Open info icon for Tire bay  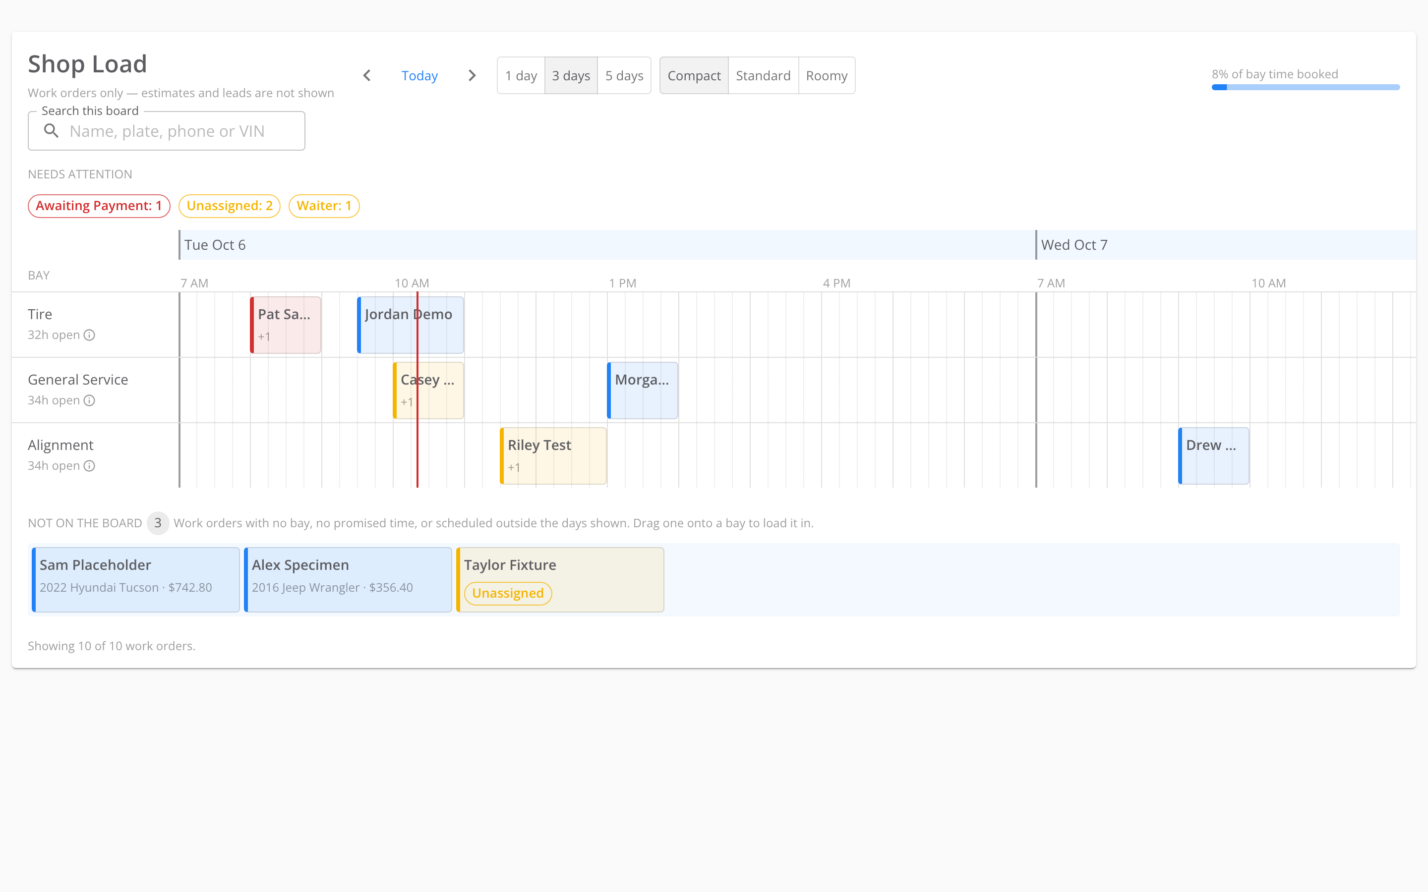89,335
